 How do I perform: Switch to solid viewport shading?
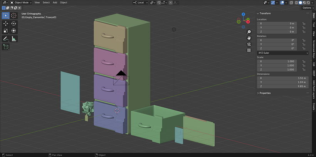pyautogui.click(x=300, y=3)
